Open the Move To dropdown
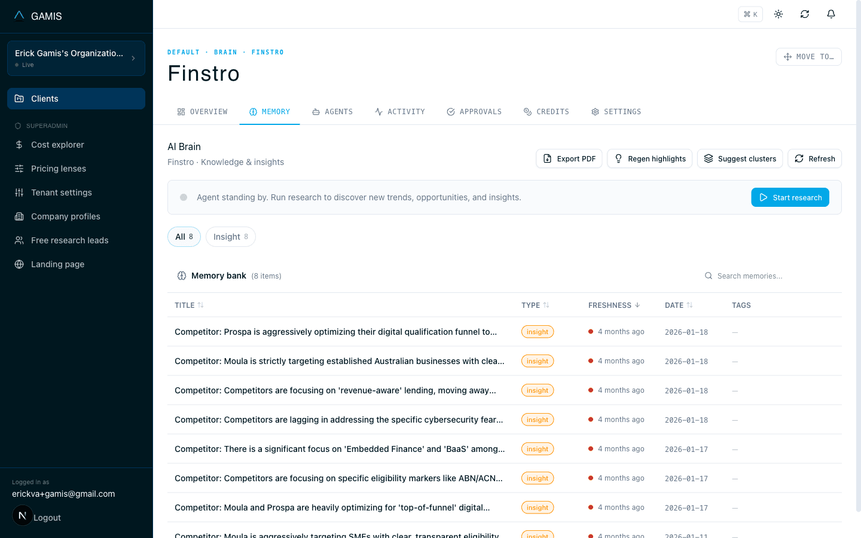 808,57
